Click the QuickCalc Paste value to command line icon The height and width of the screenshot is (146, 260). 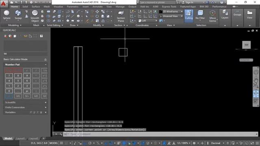pyautogui.click(x=15, y=36)
